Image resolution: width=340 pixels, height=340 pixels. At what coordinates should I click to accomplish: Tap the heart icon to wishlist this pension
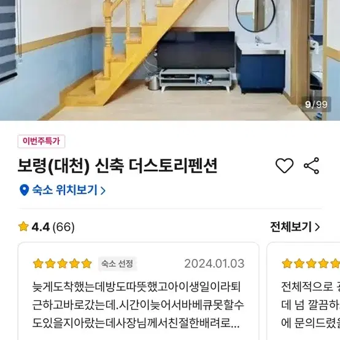point(285,166)
